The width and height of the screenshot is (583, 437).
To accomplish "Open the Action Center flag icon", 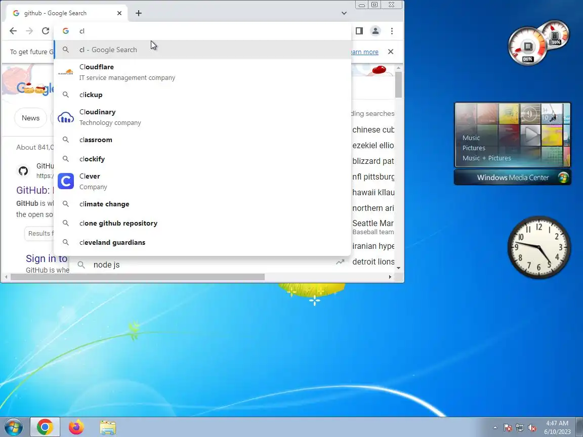I will 508,428.
